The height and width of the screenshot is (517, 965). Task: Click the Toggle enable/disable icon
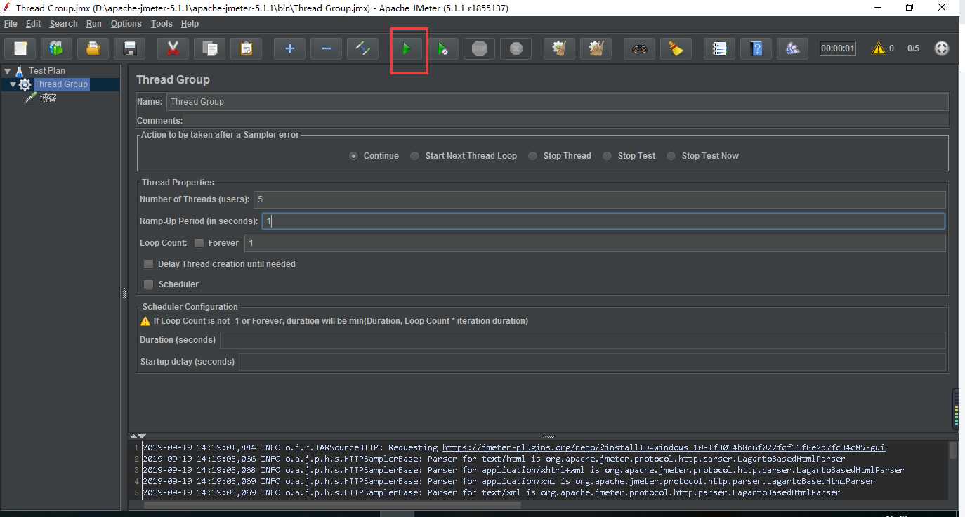362,49
